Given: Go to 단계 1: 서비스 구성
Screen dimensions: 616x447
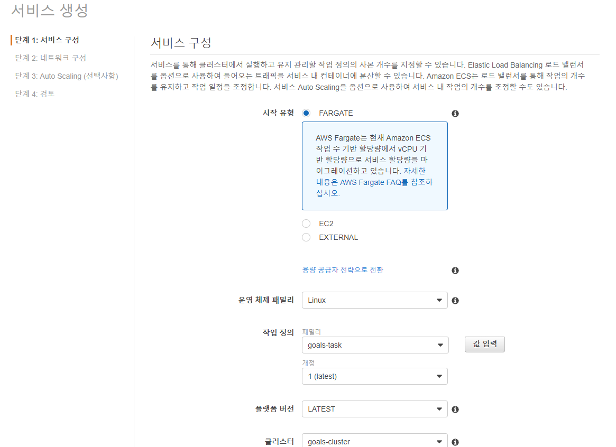Looking at the screenshot, I should pyautogui.click(x=47, y=40).
